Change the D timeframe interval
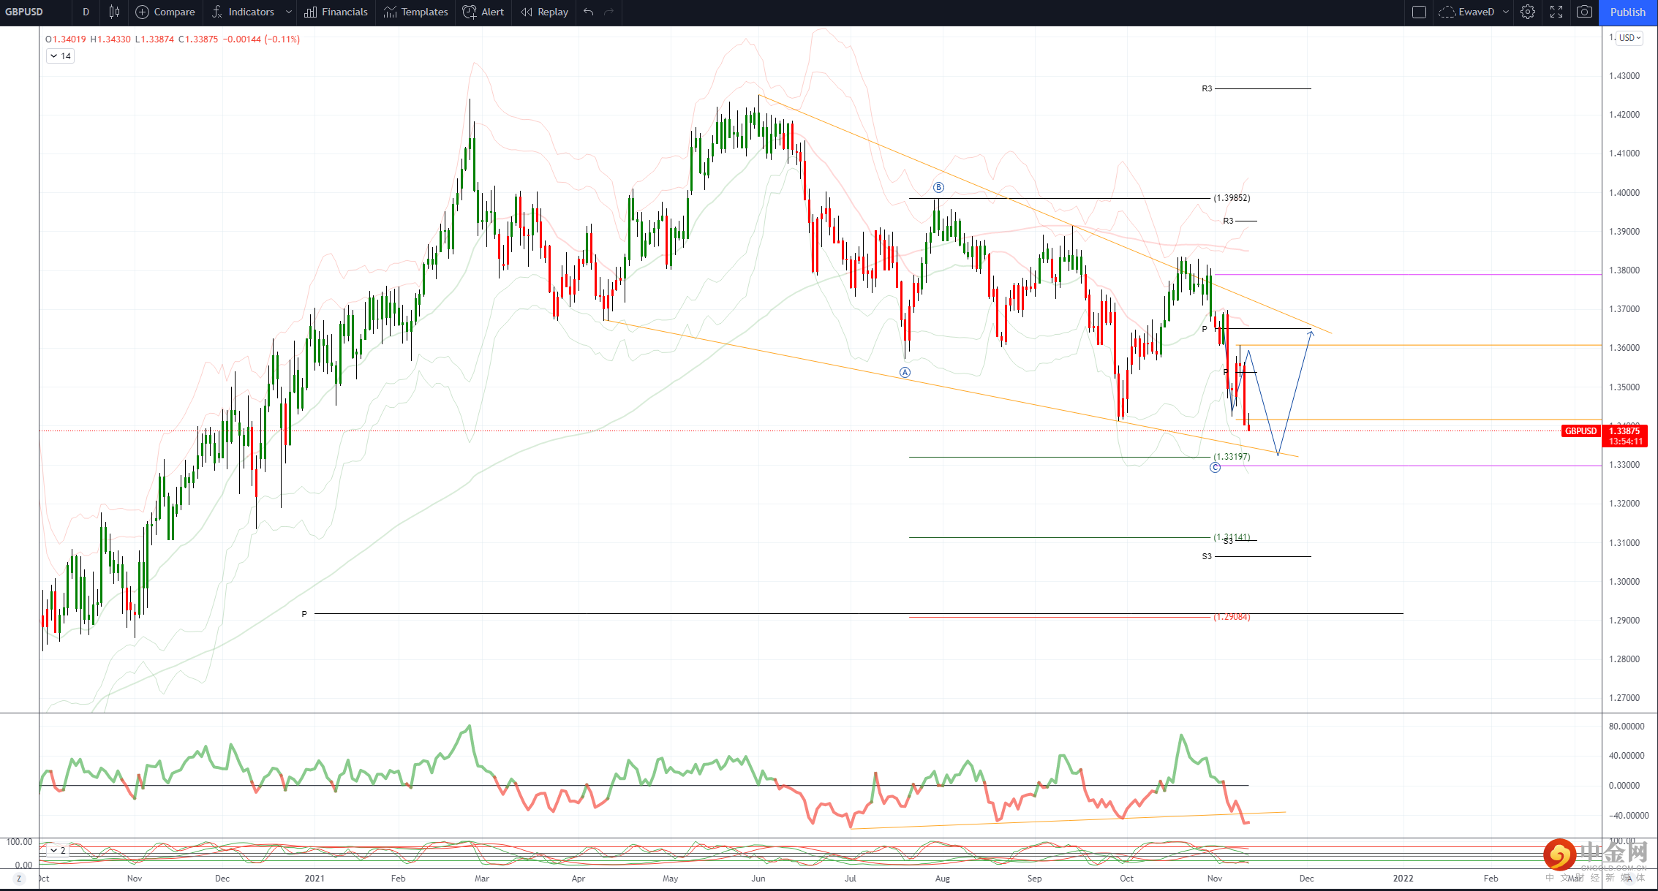Viewport: 1658px width, 891px height. pyautogui.click(x=86, y=12)
